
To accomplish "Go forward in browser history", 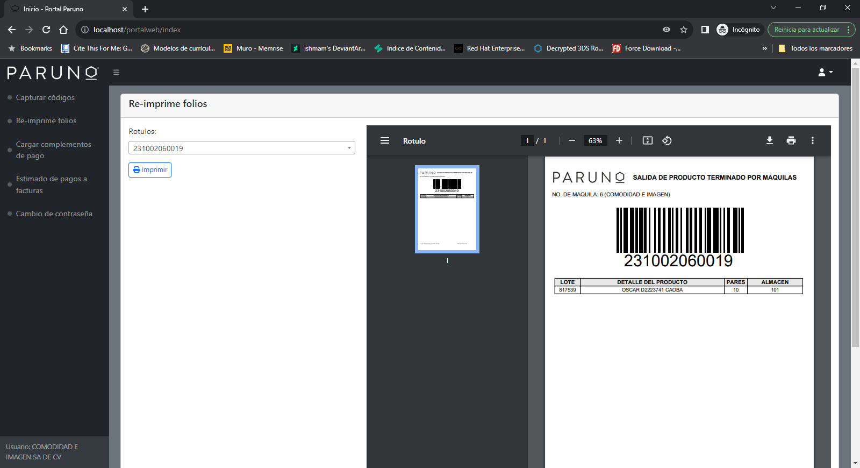I will [x=29, y=30].
